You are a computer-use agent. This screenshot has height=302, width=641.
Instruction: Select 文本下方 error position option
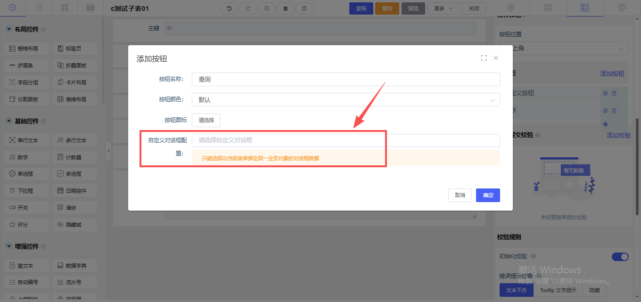click(x=516, y=290)
